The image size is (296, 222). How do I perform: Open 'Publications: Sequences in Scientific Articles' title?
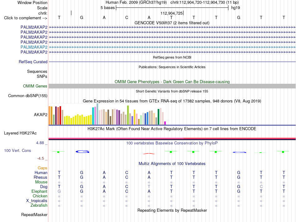pos(172,67)
